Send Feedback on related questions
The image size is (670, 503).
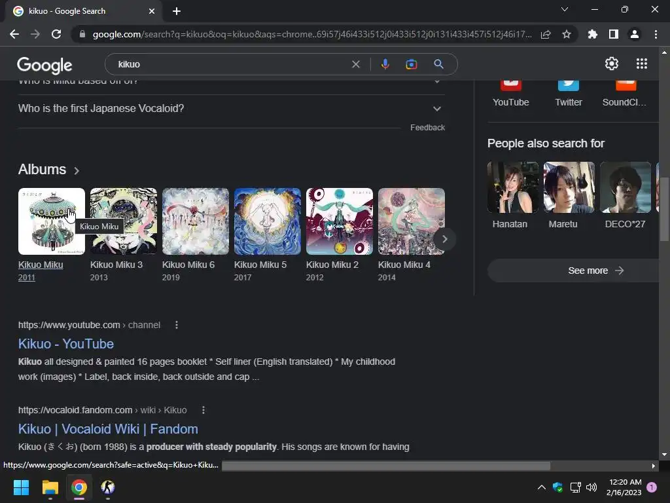[x=427, y=128]
